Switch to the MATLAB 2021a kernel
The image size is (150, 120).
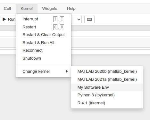pos(107,79)
